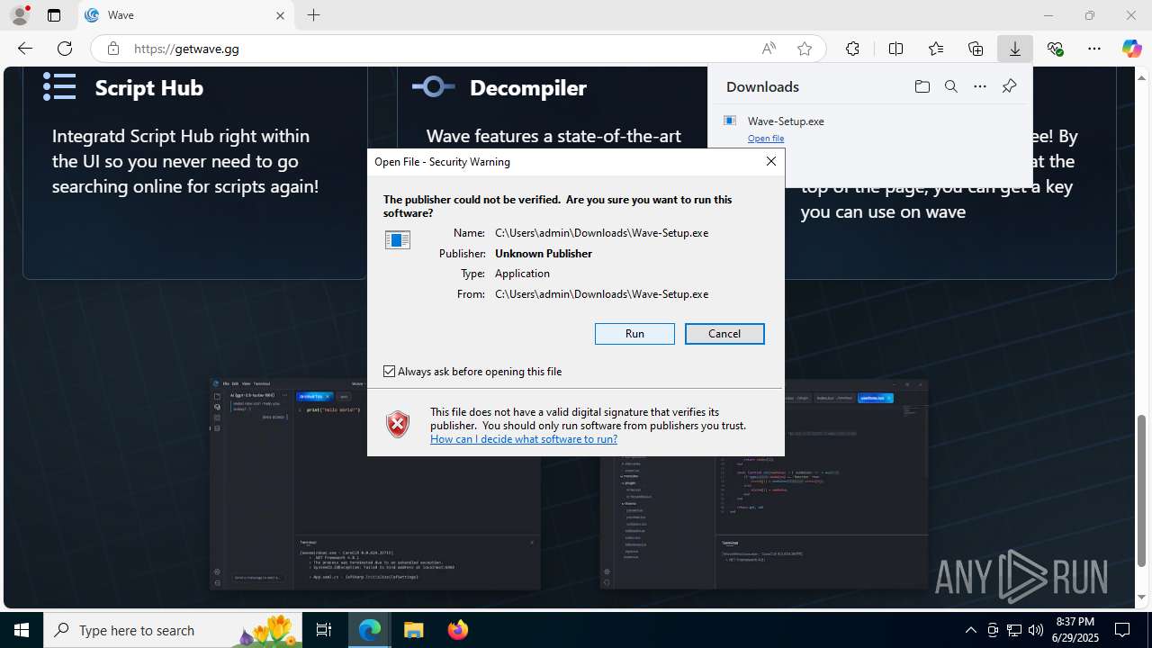Launch Firefox from the taskbar
This screenshot has height=648, width=1152.
coord(458,630)
